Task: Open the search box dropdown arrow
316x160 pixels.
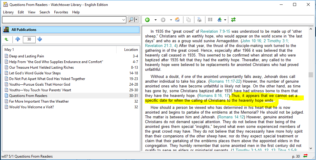Action: [x=124, y=20]
